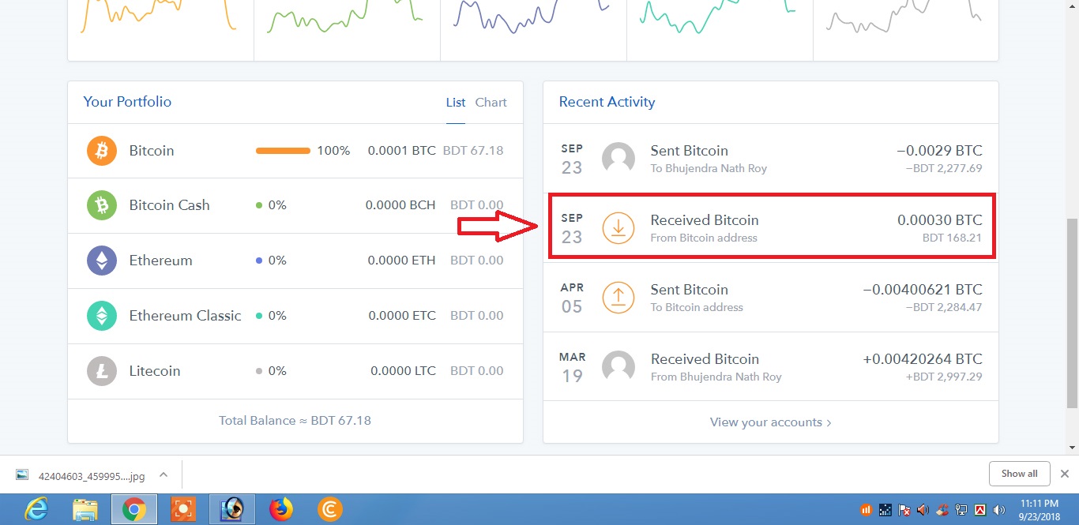Open the orange screen capture app in taskbar

click(183, 510)
